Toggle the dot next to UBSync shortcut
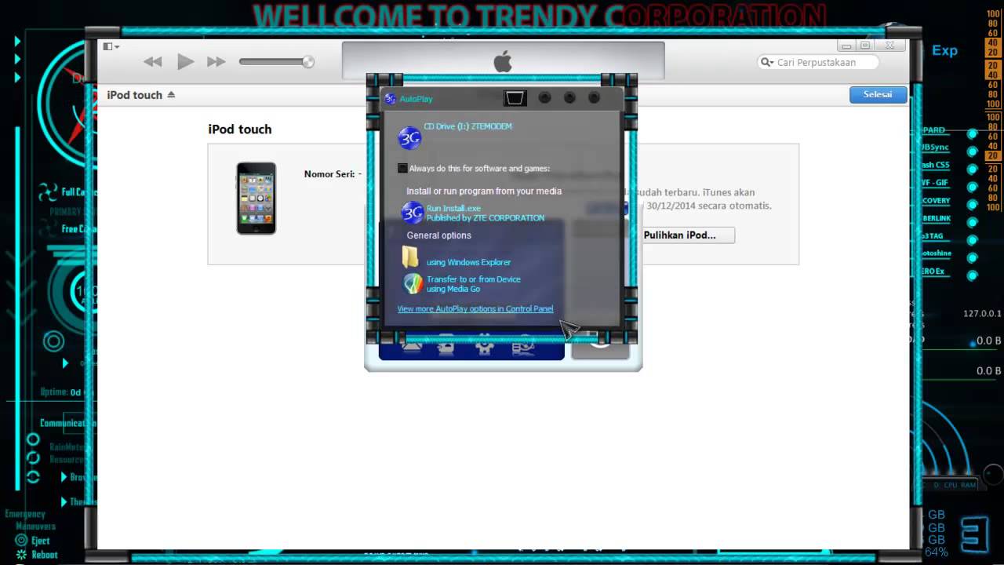This screenshot has height=565, width=1004. 972,151
